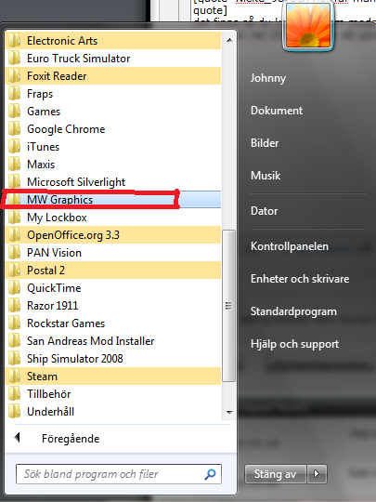376x502 pixels.
Task: Open the Electronic Arts folder
Action: 113,41
